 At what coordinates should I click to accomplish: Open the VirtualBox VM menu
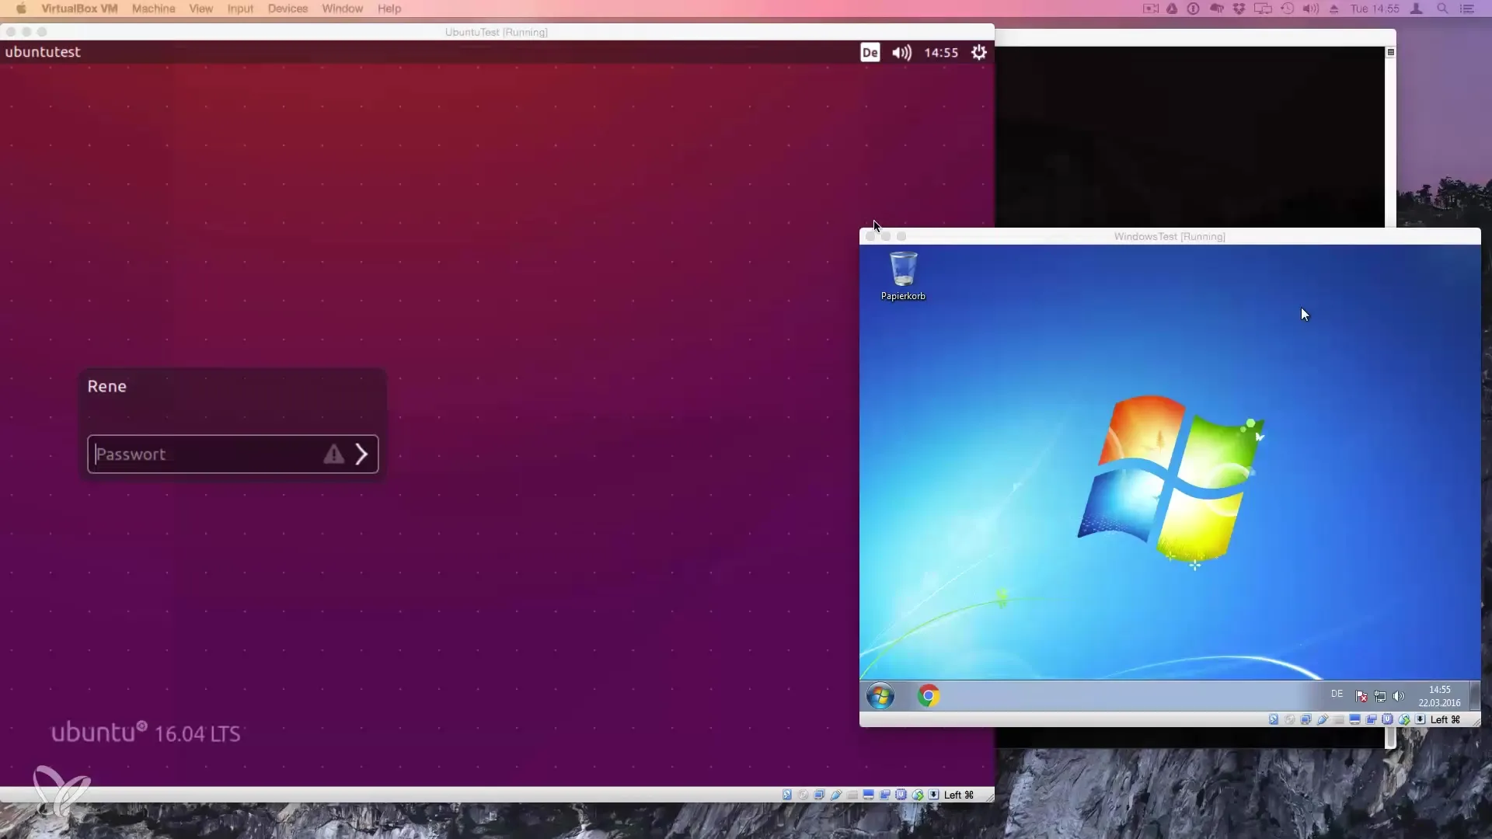point(79,9)
